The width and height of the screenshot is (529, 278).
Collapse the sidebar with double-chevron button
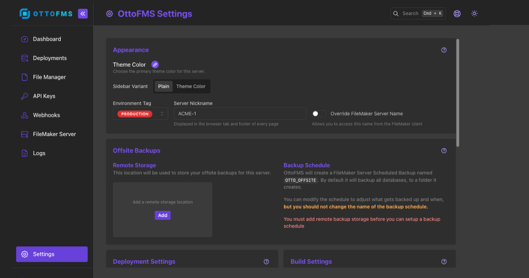(83, 14)
